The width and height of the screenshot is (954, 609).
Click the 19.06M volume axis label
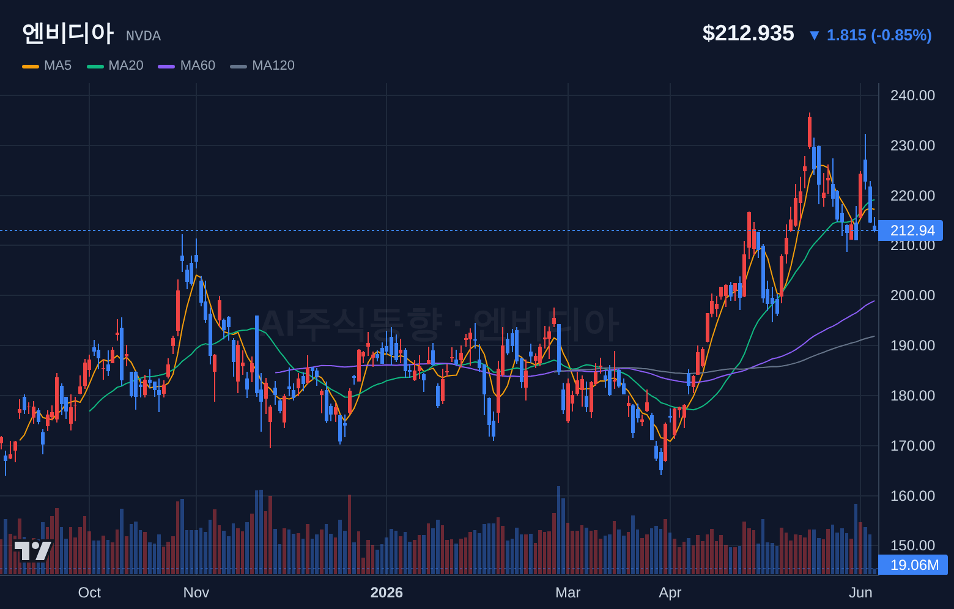point(913,565)
